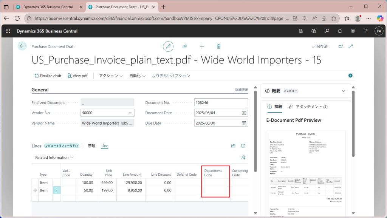
Task: Open a new browser tab
Action: point(163,7)
